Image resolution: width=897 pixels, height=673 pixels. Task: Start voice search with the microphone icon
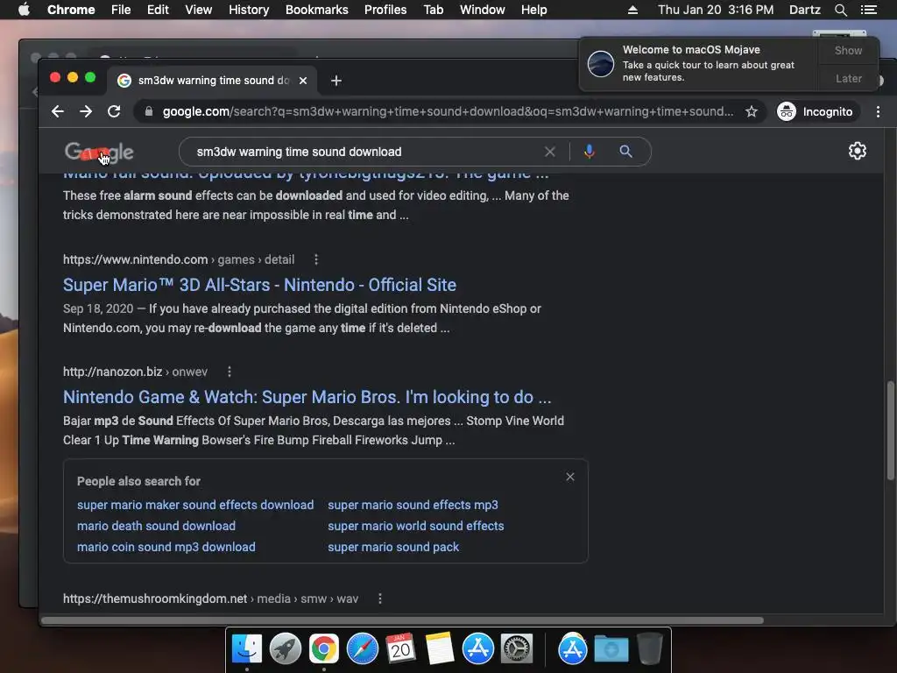pyautogui.click(x=590, y=152)
